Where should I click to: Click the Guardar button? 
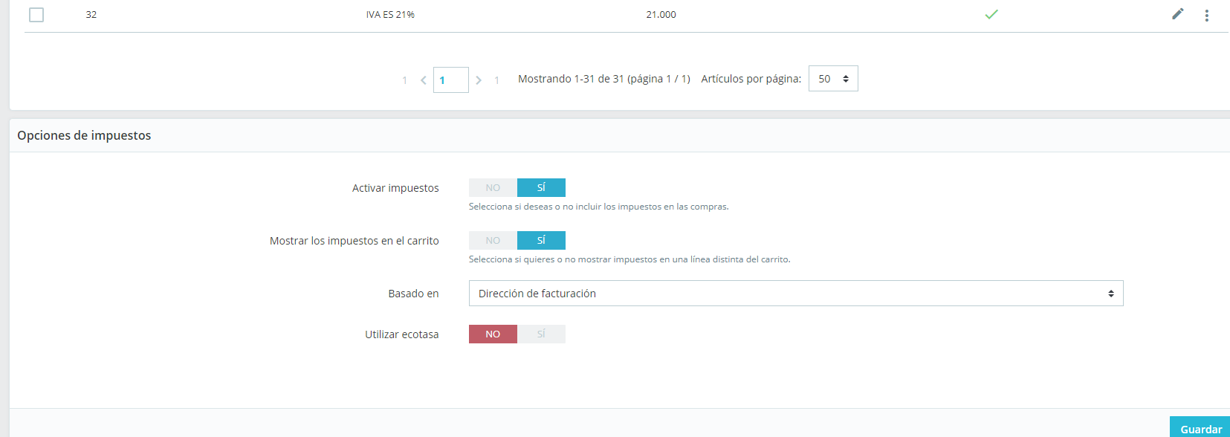click(1200, 428)
